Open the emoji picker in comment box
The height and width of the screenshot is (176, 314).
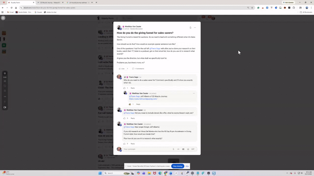pyautogui.click(x=188, y=149)
